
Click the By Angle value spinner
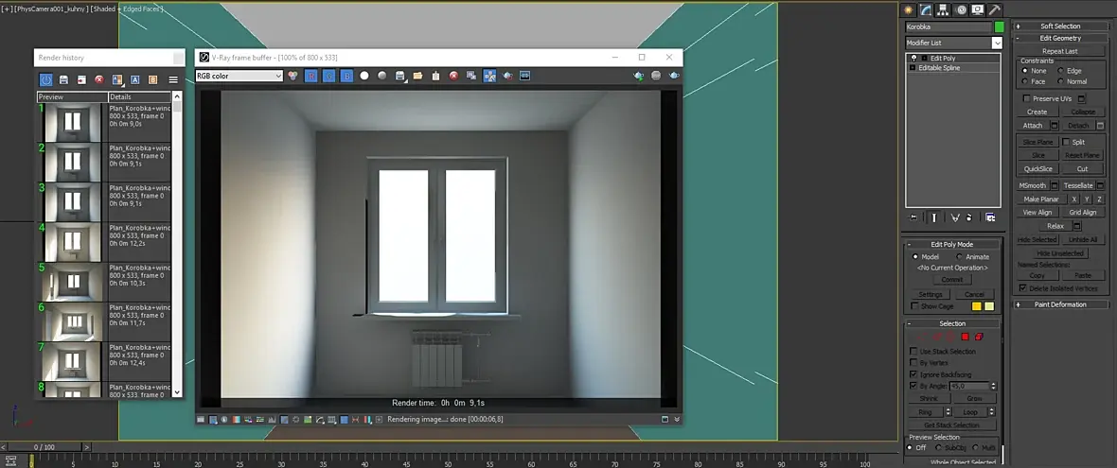994,386
